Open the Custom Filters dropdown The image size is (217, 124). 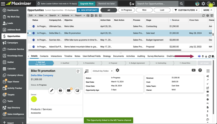186,10
